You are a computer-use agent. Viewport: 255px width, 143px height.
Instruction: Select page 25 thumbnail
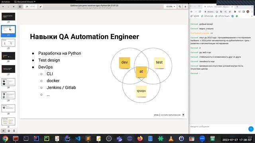[x=8, y=43]
